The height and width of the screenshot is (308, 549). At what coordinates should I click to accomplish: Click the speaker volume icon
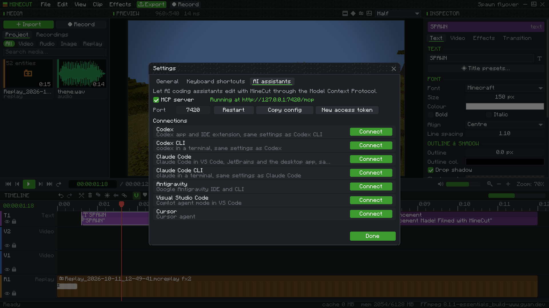pos(441,184)
